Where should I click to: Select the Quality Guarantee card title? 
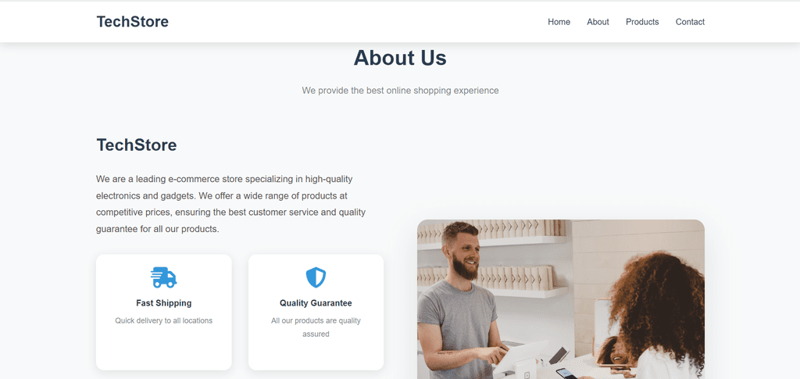click(x=316, y=303)
